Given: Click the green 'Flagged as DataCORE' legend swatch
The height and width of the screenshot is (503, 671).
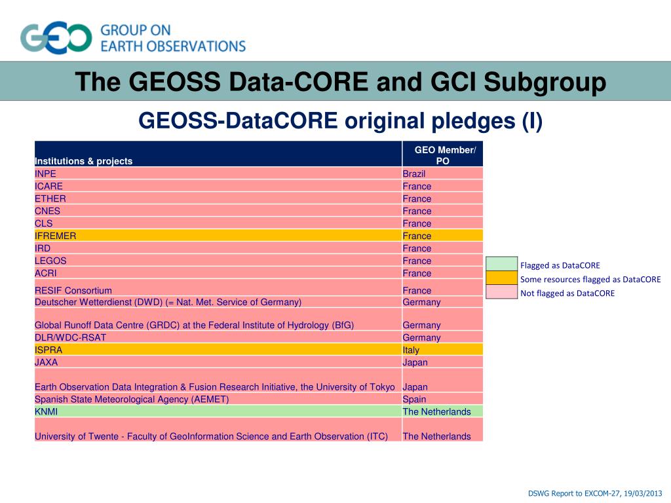Looking at the screenshot, I should point(501,264).
